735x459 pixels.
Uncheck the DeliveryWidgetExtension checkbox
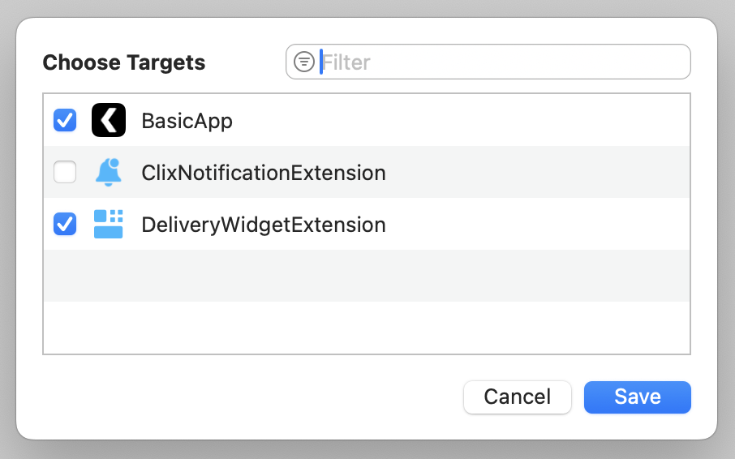pyautogui.click(x=65, y=224)
